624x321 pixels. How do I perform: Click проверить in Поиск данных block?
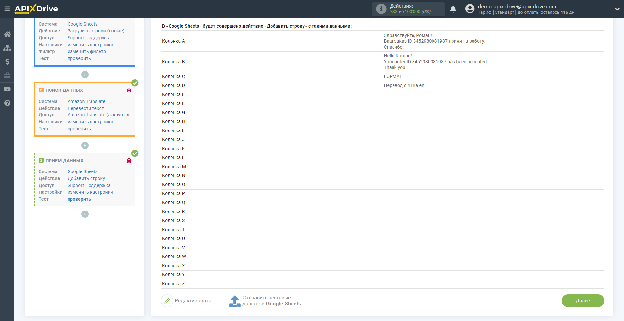coord(79,129)
